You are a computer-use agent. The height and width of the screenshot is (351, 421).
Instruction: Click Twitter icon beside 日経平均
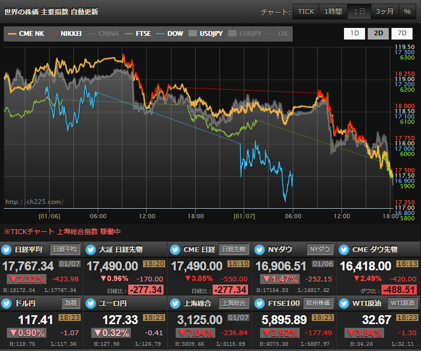[x=6, y=250]
